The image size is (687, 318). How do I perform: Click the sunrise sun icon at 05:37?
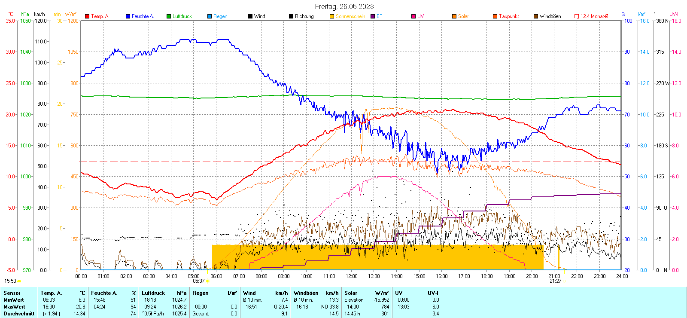coord(207,281)
